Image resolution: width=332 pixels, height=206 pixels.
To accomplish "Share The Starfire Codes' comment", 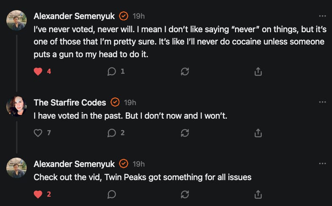I will click(258, 133).
